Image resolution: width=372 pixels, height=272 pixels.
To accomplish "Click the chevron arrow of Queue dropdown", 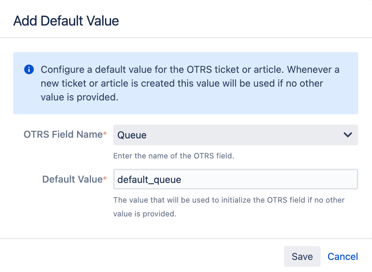I will [347, 135].
